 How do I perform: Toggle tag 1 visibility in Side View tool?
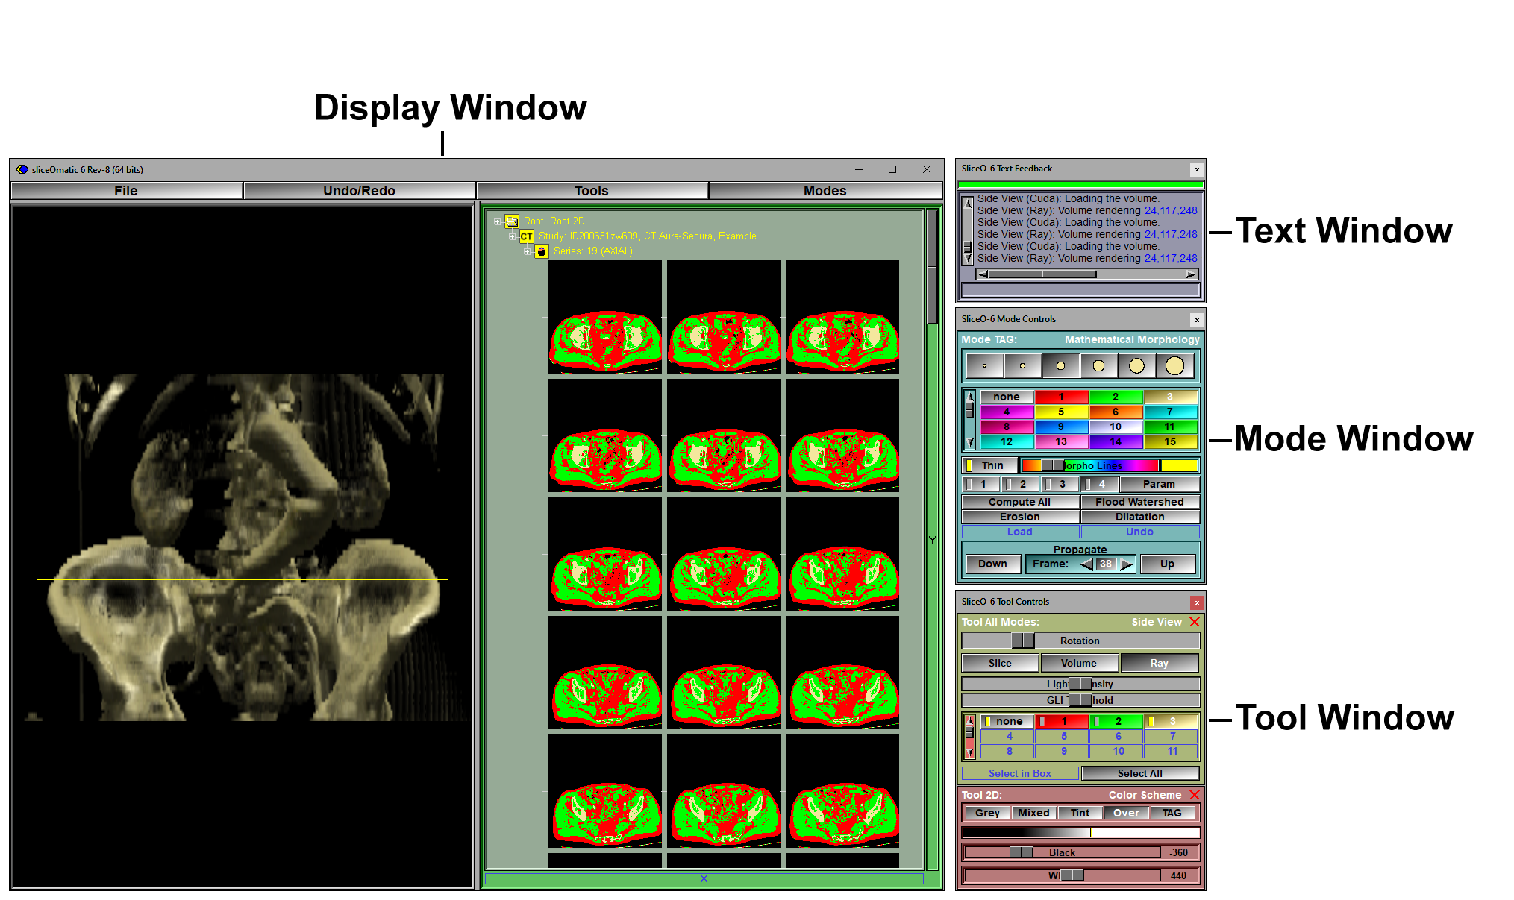point(1062,721)
